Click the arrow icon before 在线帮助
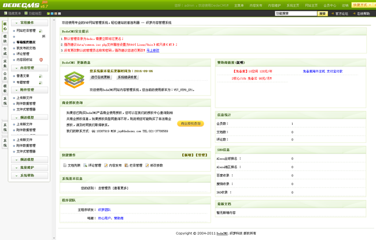This screenshot has height=240, width=376. tap(354, 13)
